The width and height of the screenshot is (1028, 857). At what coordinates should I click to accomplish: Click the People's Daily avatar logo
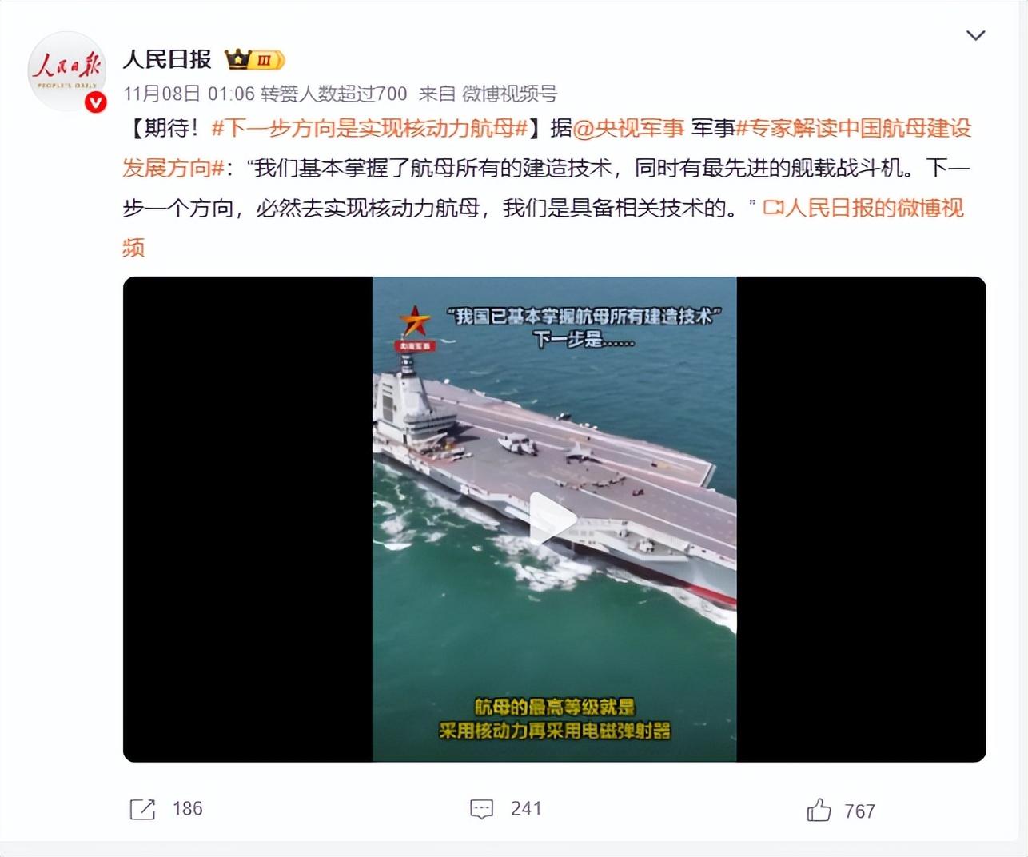click(x=67, y=70)
